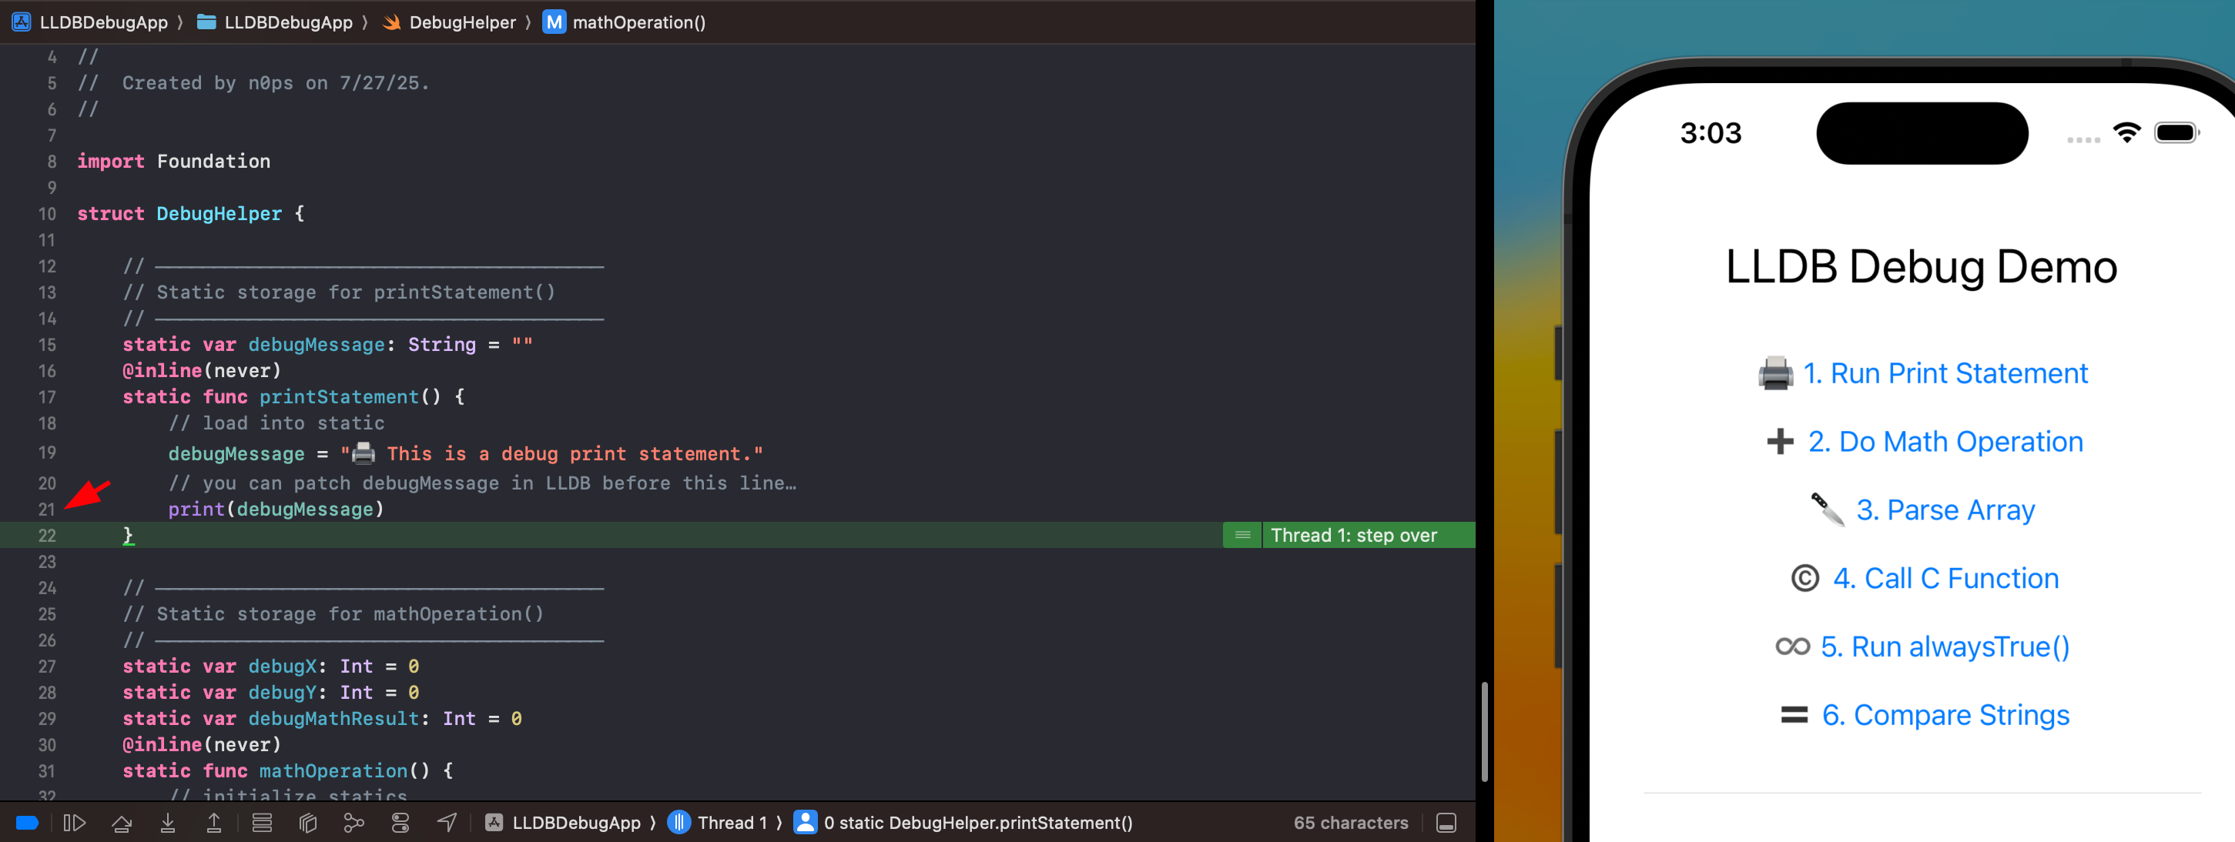Click the Xcode project icon in jump bar

(21, 22)
